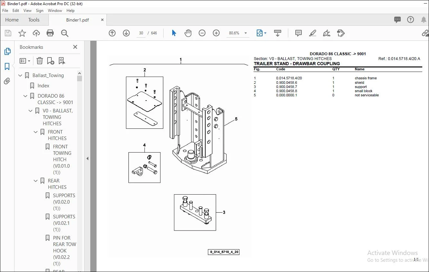Go to next page arrow
This screenshot has width=429, height=272.
[126, 33]
